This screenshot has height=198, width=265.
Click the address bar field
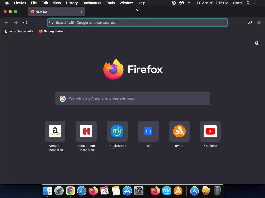click(137, 23)
